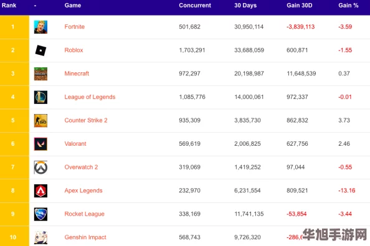Open the Roblox game link
370x246 pixels.
tap(74, 50)
